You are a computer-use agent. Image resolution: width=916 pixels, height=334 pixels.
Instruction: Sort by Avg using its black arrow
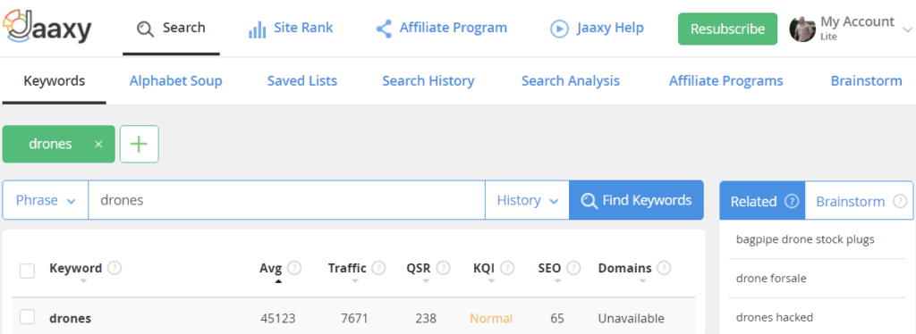[278, 281]
